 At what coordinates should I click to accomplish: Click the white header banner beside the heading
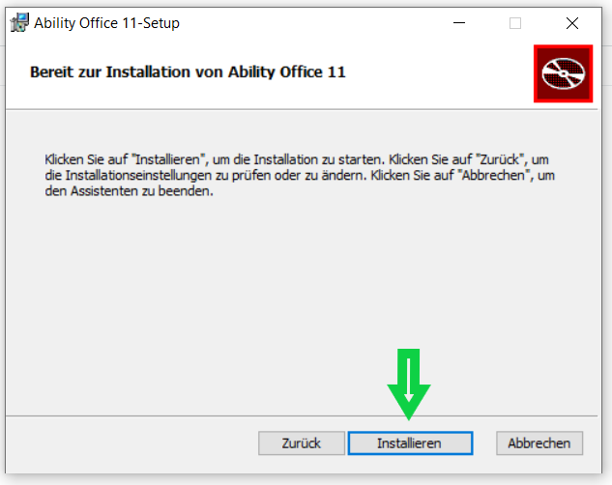click(437, 72)
